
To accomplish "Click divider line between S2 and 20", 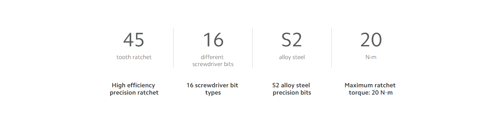I will coord(331,48).
